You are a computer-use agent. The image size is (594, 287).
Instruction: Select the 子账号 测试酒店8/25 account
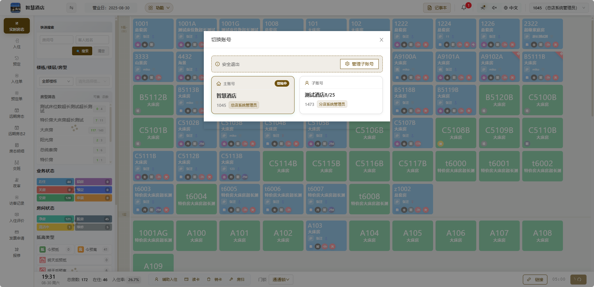click(341, 95)
